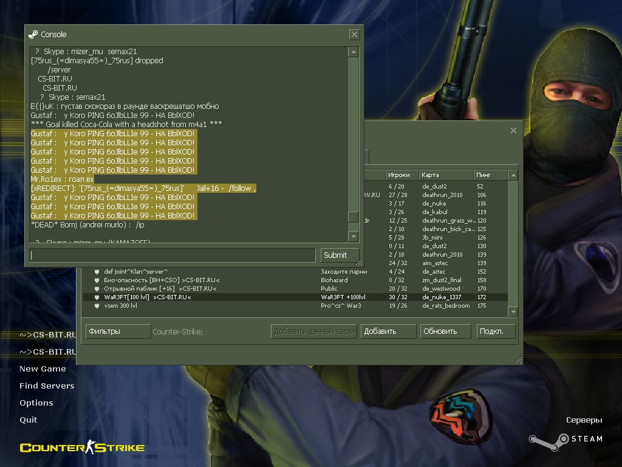The height and width of the screenshot is (467, 622).
Task: Click the de_rats_bedroom map entry
Action: coord(446,306)
